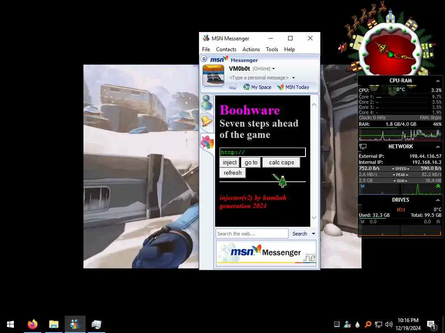445x333 pixels.
Task: Open the MSN Today link
Action: click(297, 87)
